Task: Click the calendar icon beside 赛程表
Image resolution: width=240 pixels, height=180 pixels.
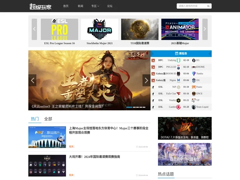Action: point(176,53)
